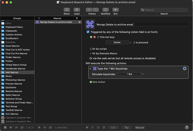Add a new macro in macros column
The width and height of the screenshot is (193, 131).
(x=39, y=127)
